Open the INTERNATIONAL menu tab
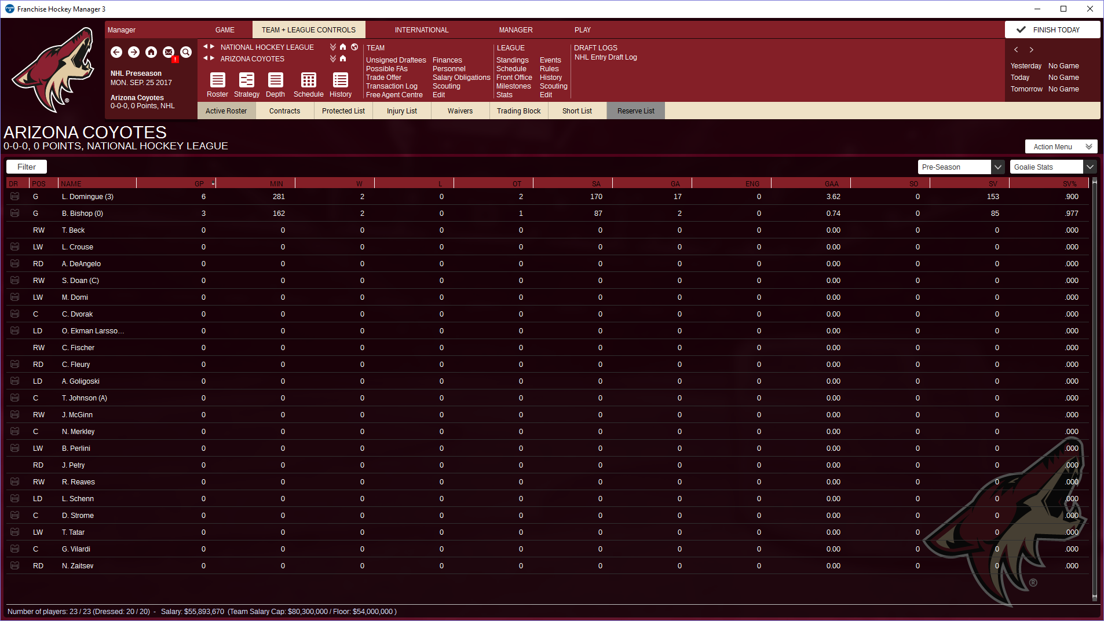Screen dimensions: 1104x625 click(x=422, y=30)
